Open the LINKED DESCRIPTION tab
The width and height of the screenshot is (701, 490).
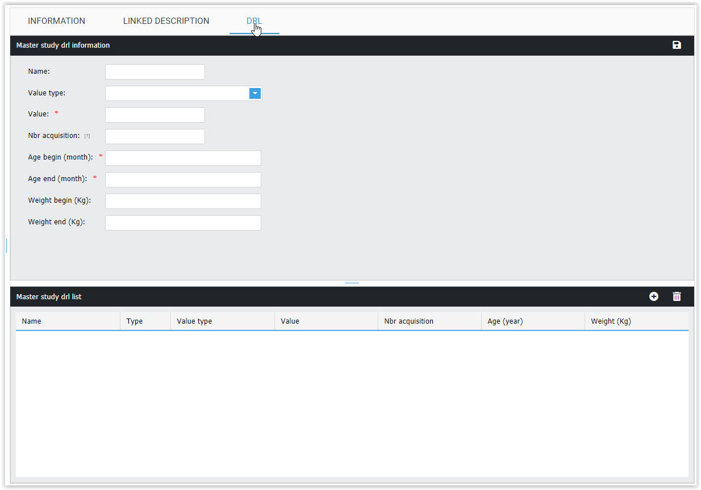coord(166,21)
